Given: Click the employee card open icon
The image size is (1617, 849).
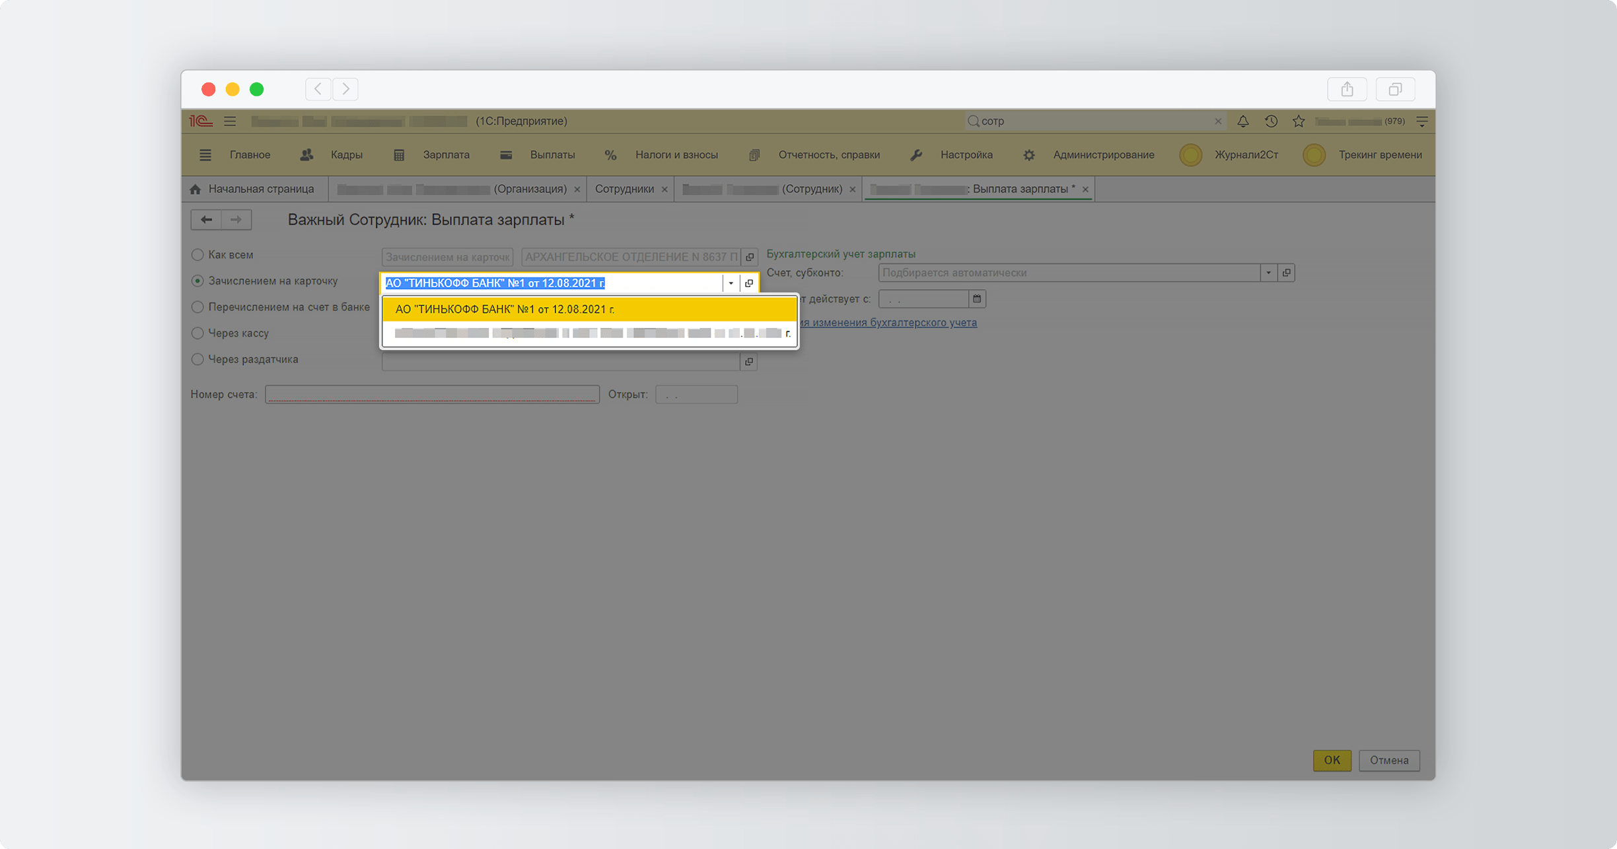Looking at the screenshot, I should (750, 283).
